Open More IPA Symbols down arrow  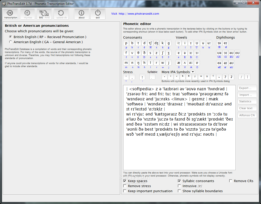click(193, 72)
